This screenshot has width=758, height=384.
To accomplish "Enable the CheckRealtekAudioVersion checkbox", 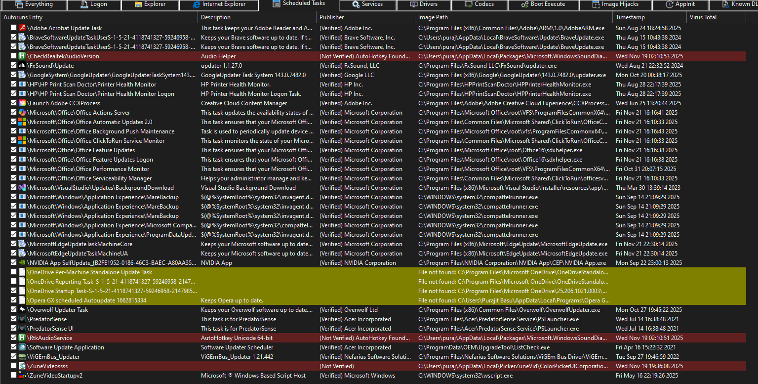I will (13, 56).
